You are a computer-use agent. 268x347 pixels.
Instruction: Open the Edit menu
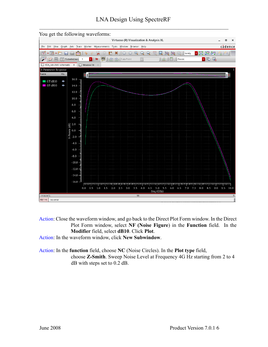pos(49,47)
